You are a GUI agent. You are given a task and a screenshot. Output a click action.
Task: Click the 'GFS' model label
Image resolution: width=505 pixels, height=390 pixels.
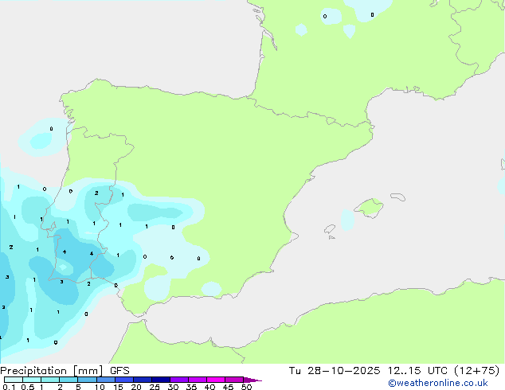point(119,371)
